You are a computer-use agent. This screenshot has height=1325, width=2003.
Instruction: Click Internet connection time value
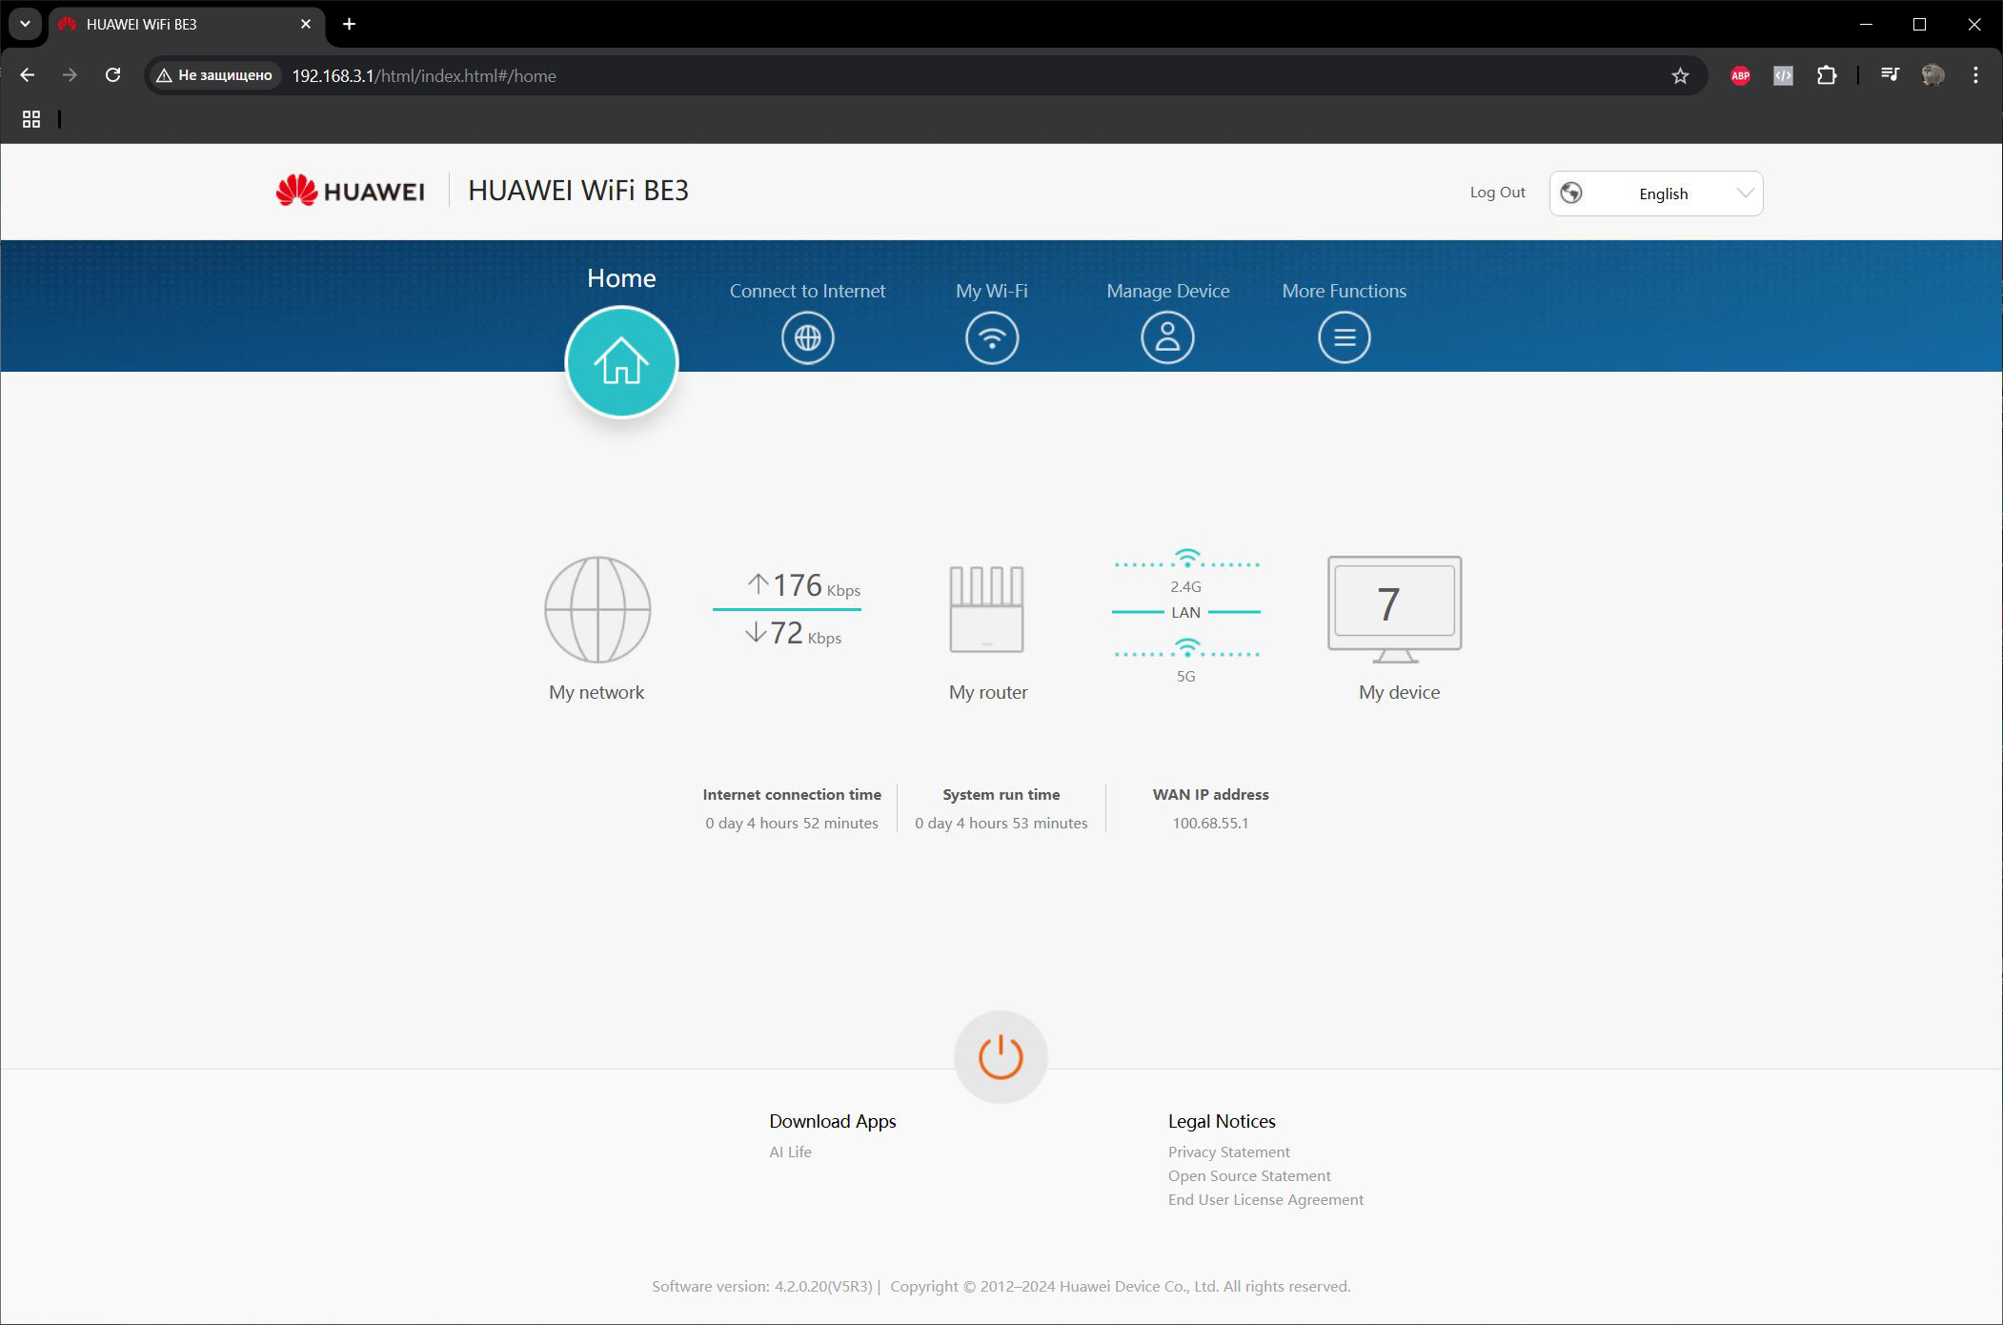(x=792, y=823)
